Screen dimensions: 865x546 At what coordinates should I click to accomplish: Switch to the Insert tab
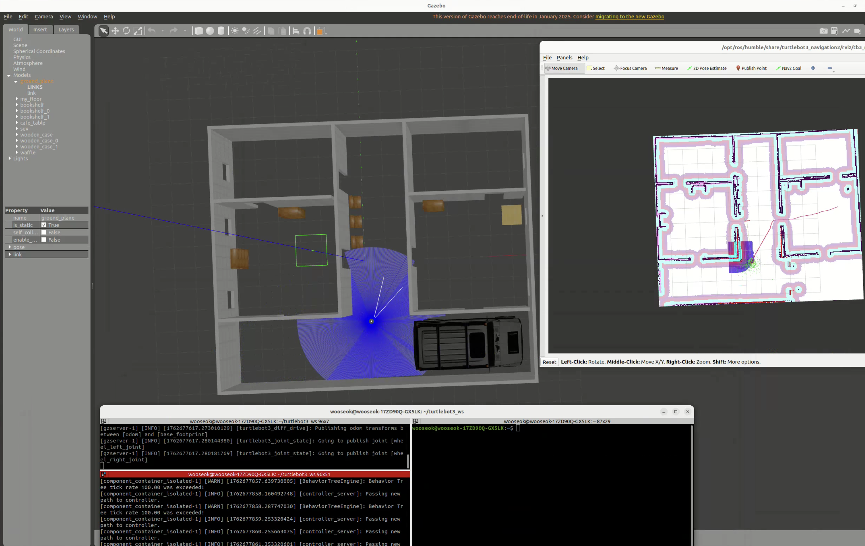[40, 29]
